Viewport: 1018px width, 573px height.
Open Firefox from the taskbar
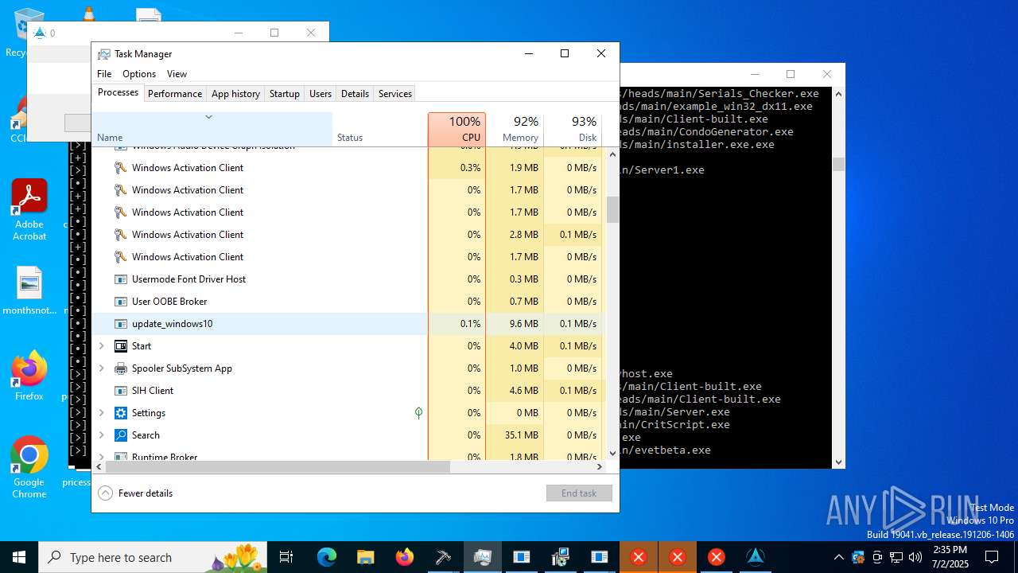click(405, 557)
